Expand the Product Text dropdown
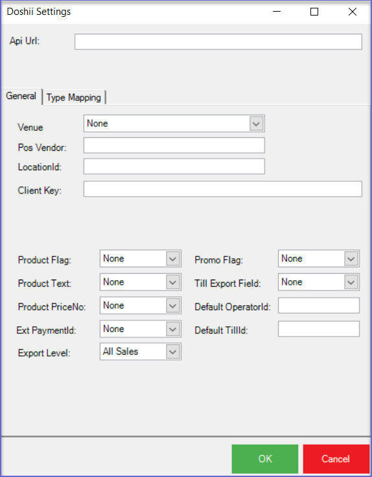This screenshot has width=372, height=477. click(141, 282)
